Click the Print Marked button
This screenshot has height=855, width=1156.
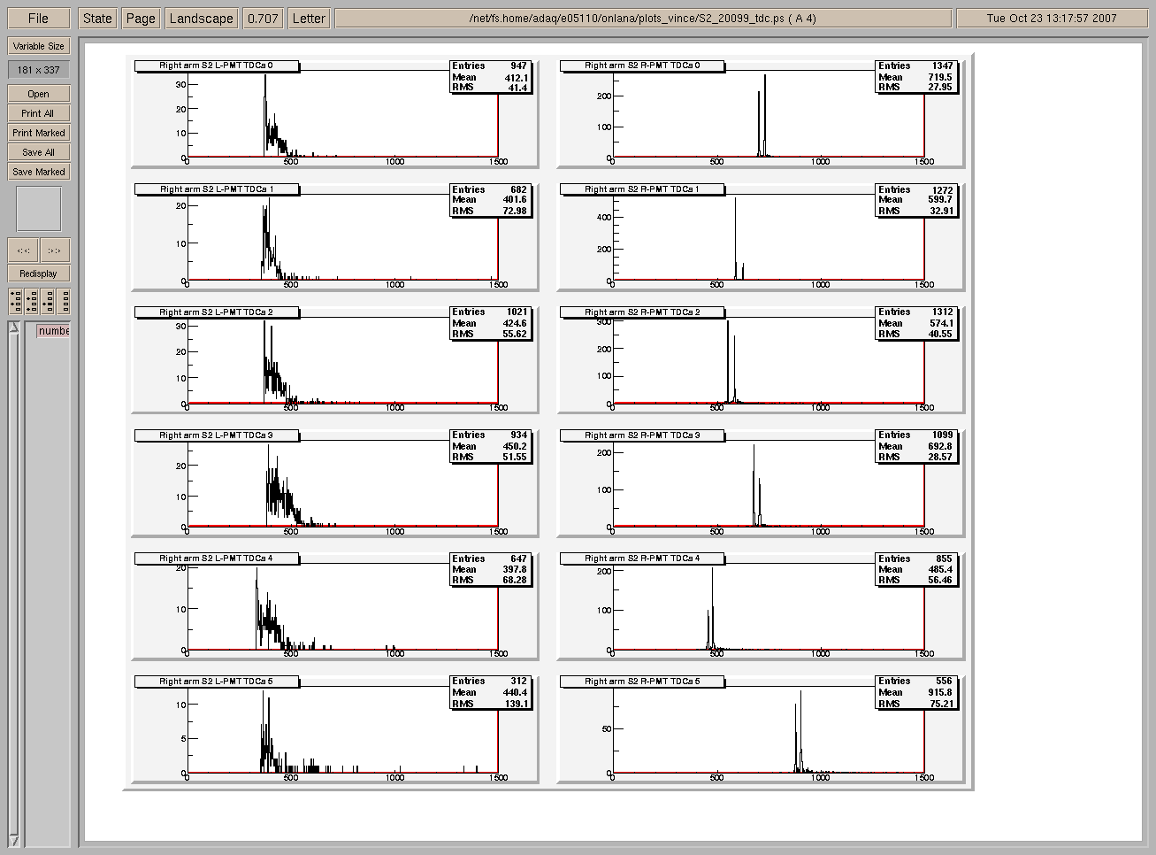[39, 133]
